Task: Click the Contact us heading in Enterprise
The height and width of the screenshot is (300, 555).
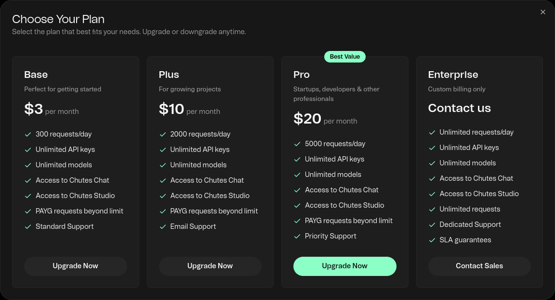Action: click(x=459, y=108)
